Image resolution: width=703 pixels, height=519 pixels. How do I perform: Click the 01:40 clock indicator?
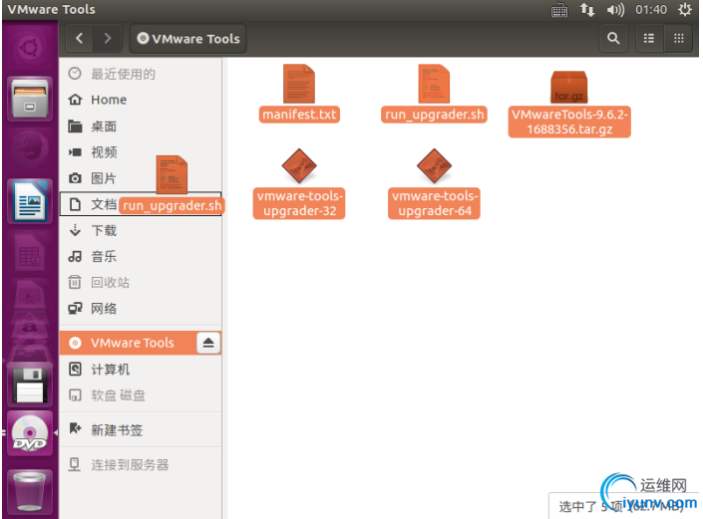[651, 10]
